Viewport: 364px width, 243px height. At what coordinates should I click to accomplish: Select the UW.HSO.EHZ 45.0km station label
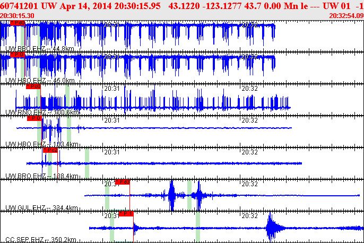40,81
